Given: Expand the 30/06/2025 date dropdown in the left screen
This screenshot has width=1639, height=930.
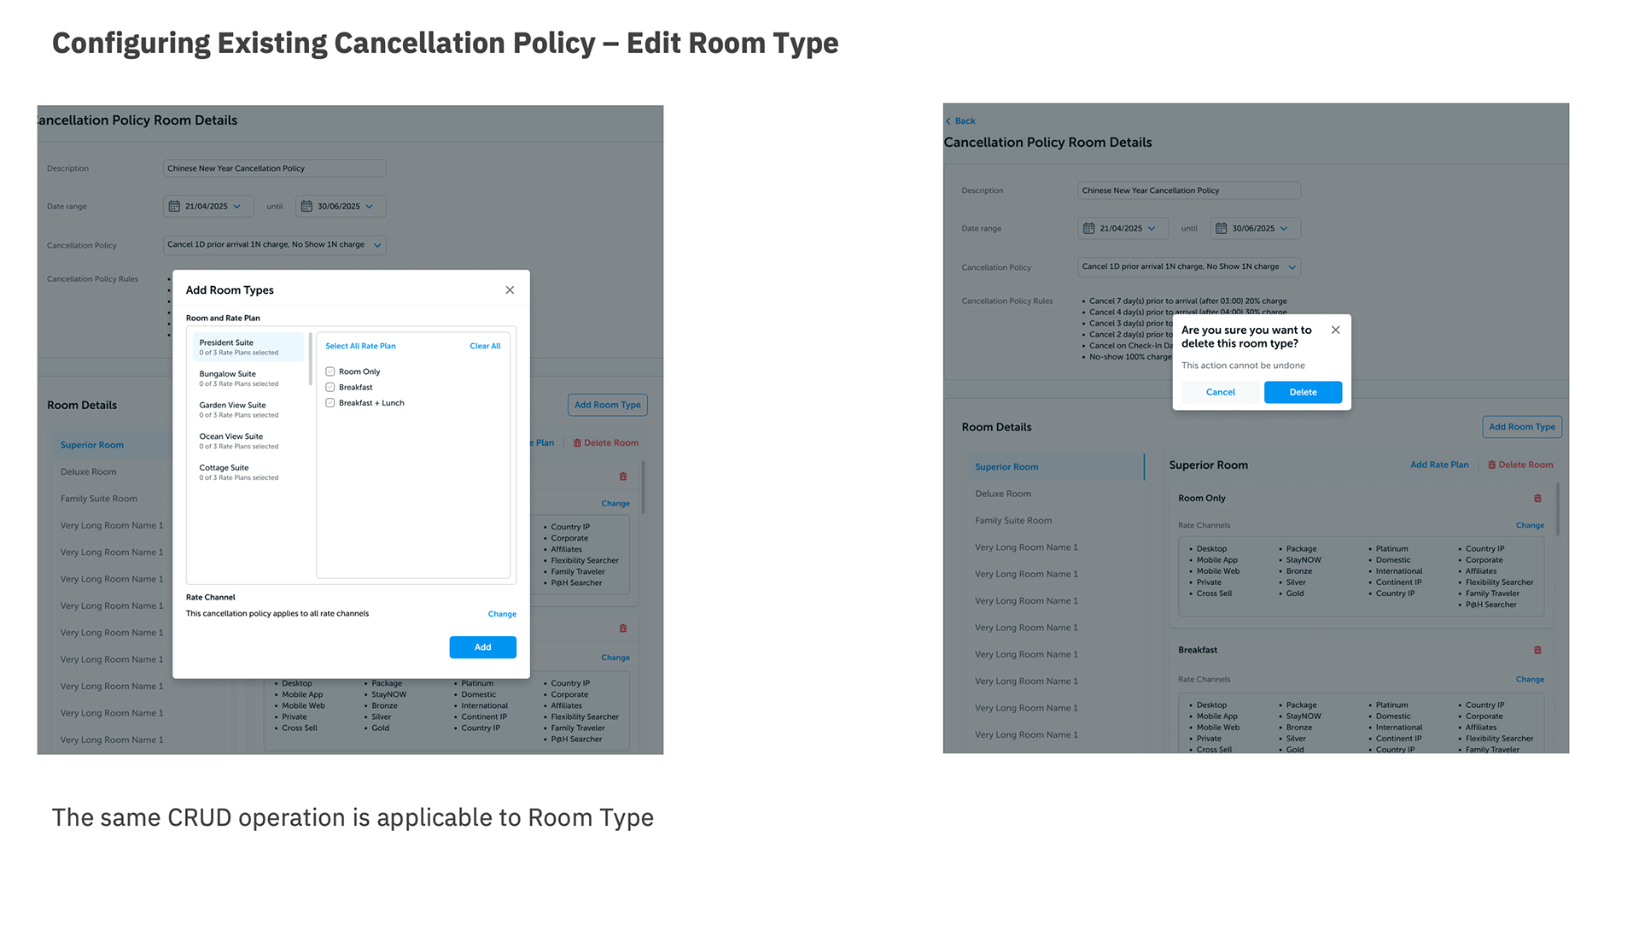Looking at the screenshot, I should pos(370,207).
